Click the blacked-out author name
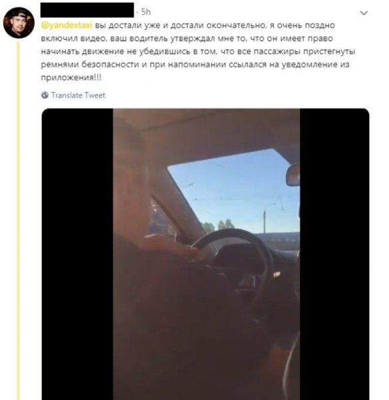The width and height of the screenshot is (389, 400). [87, 10]
